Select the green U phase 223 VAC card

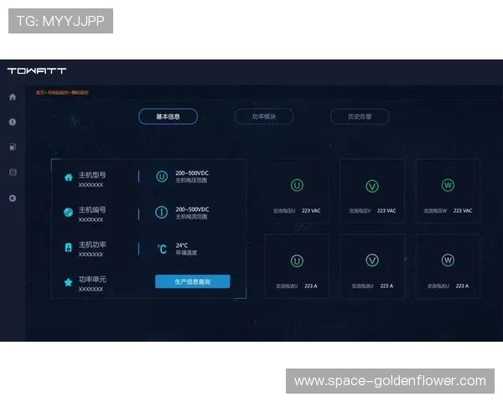(297, 191)
